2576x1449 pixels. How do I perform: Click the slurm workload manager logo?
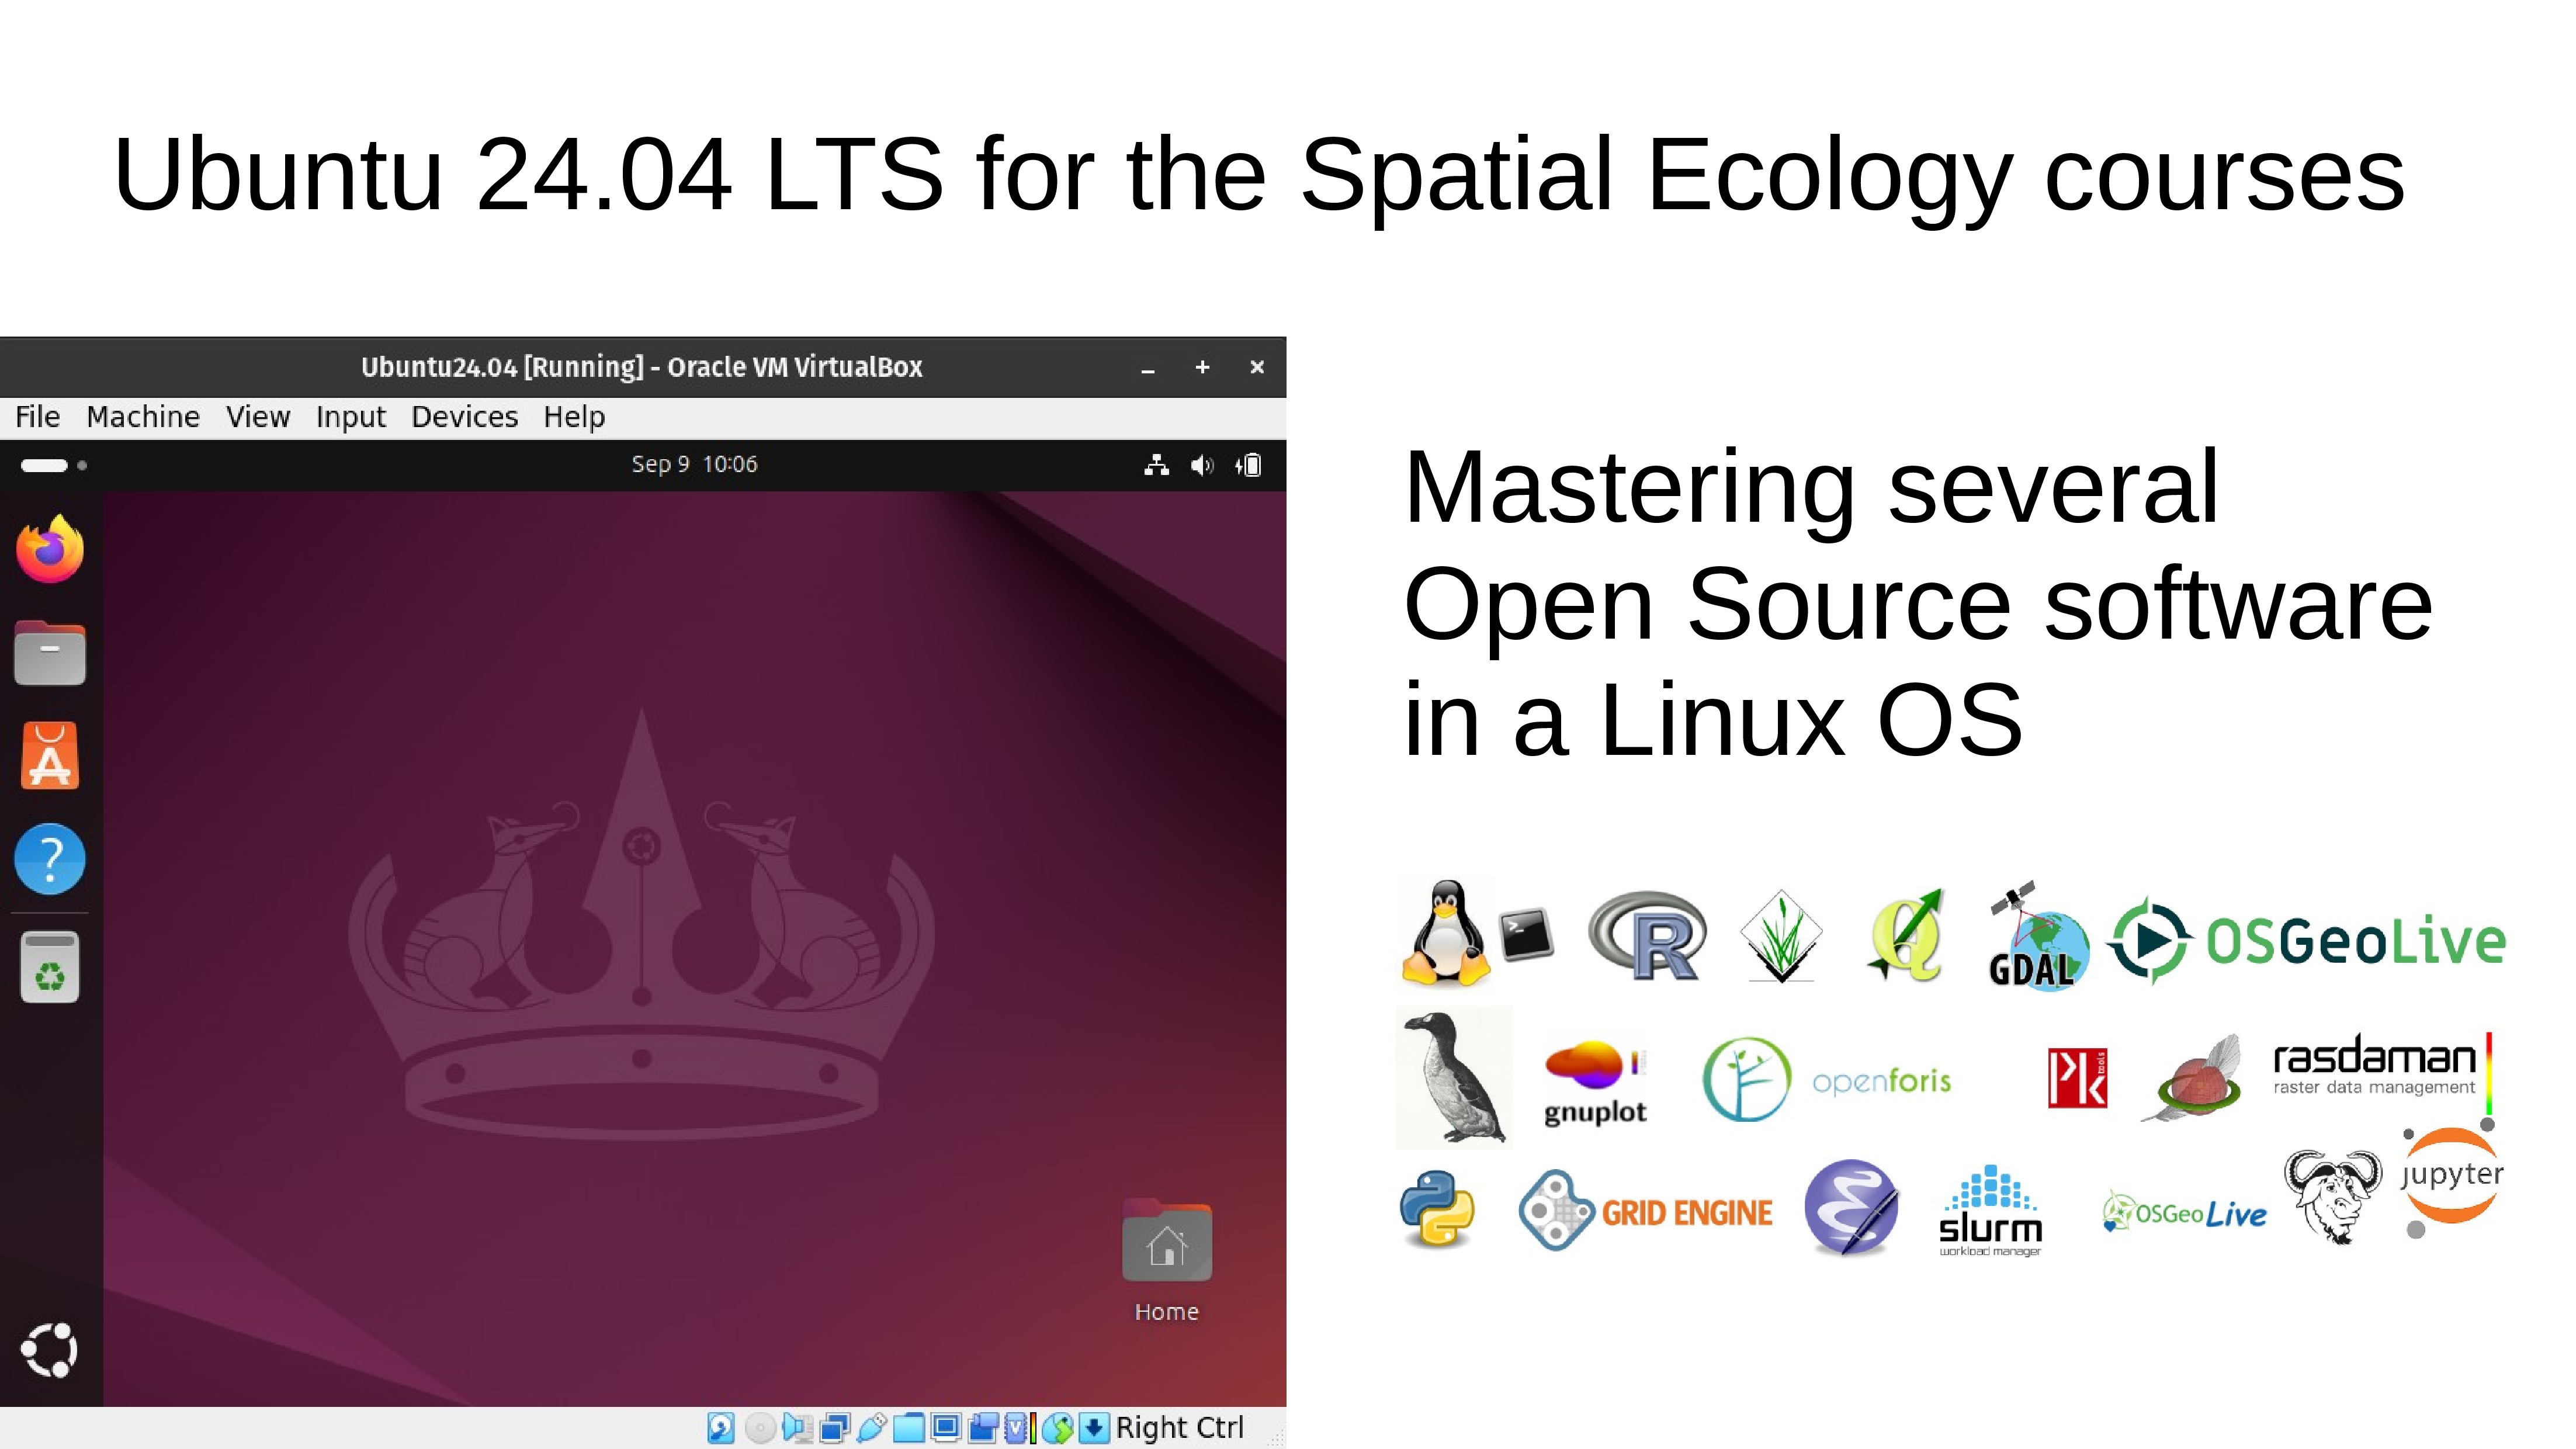[1990, 1210]
